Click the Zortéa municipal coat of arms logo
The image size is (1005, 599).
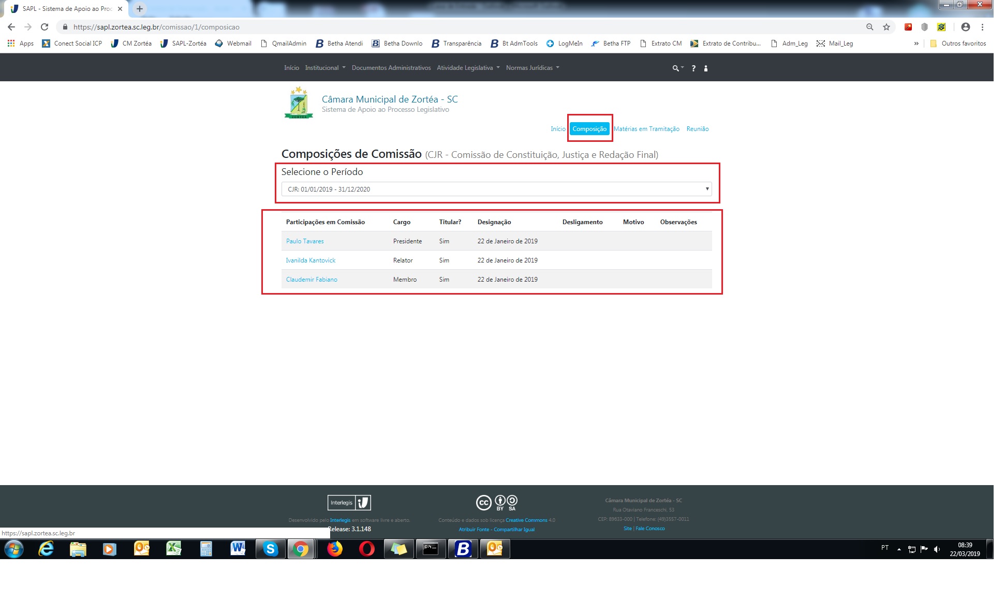pos(299,103)
